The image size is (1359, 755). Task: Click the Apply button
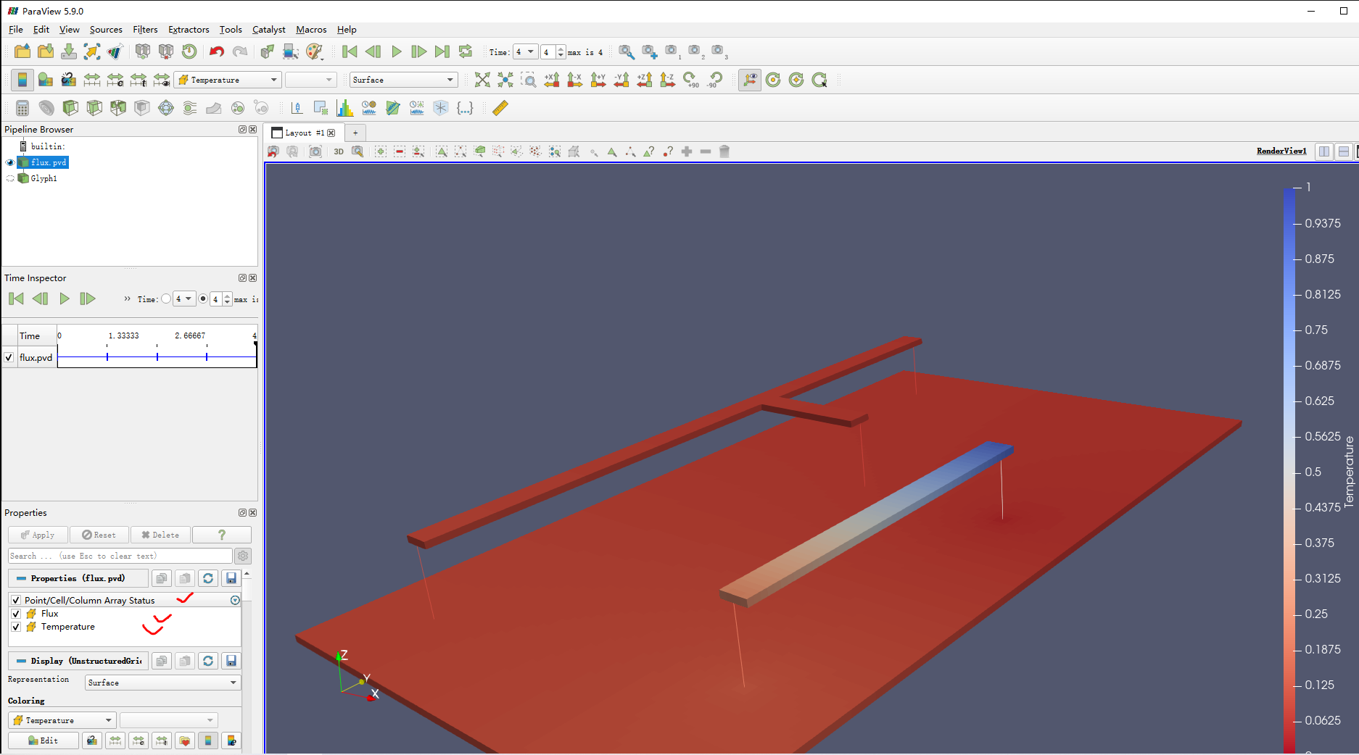pos(38,535)
